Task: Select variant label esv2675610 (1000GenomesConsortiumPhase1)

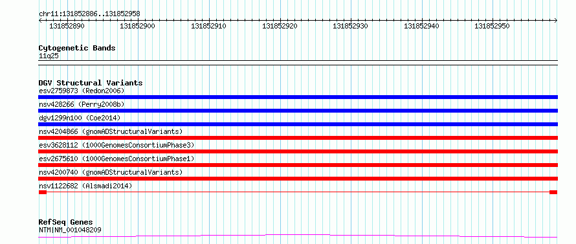Action: click(116, 159)
